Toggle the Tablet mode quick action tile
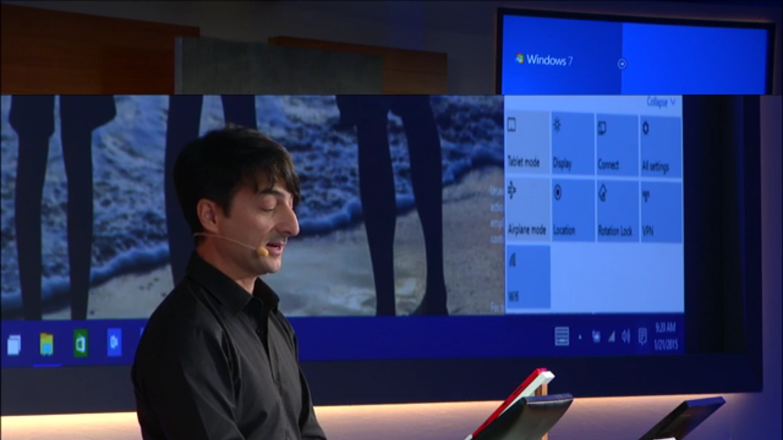 (528, 144)
